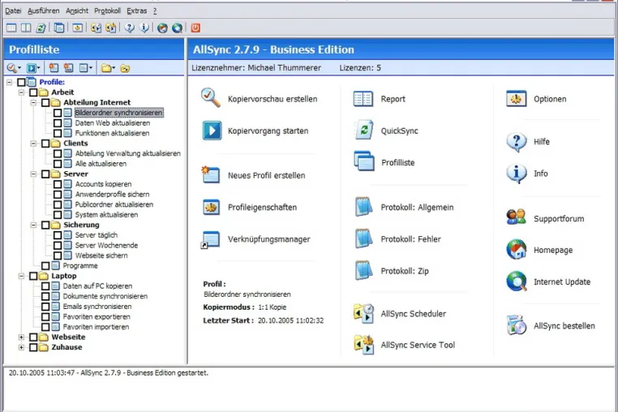Enable the Accounts kopieren checkbox
Screen dimensions: 618x412
point(58,184)
